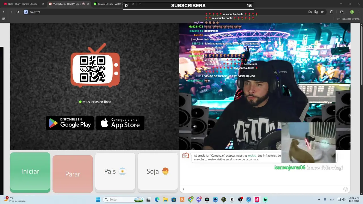Go back in browser history
The image size is (363, 204).
(4, 12)
